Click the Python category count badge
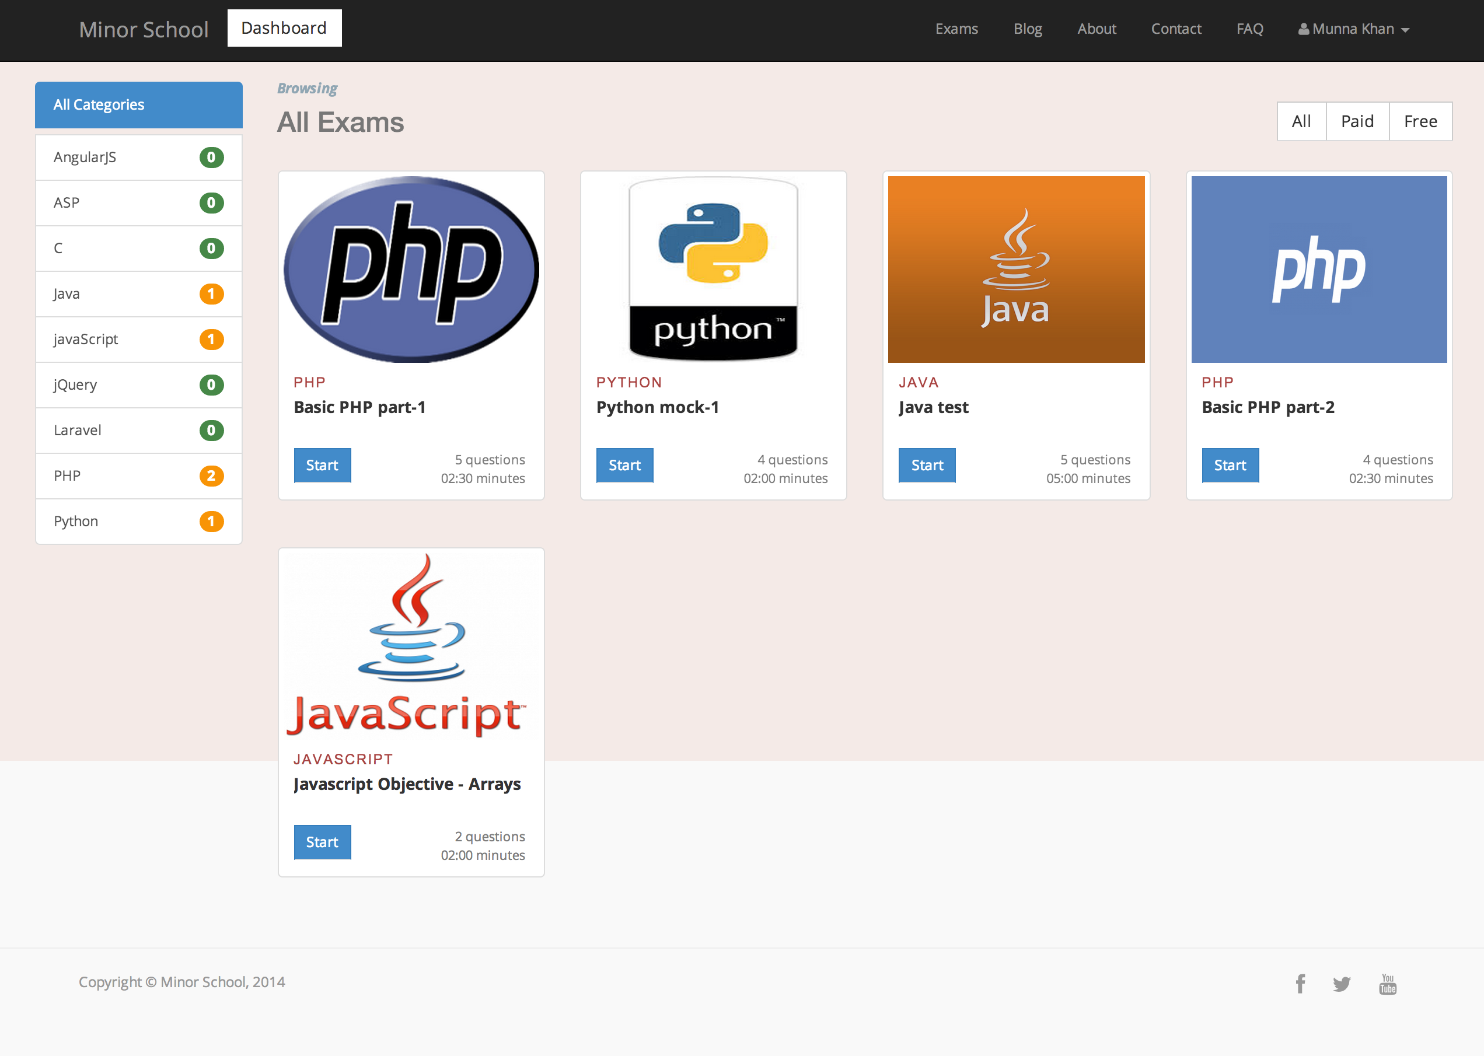 pyautogui.click(x=211, y=522)
